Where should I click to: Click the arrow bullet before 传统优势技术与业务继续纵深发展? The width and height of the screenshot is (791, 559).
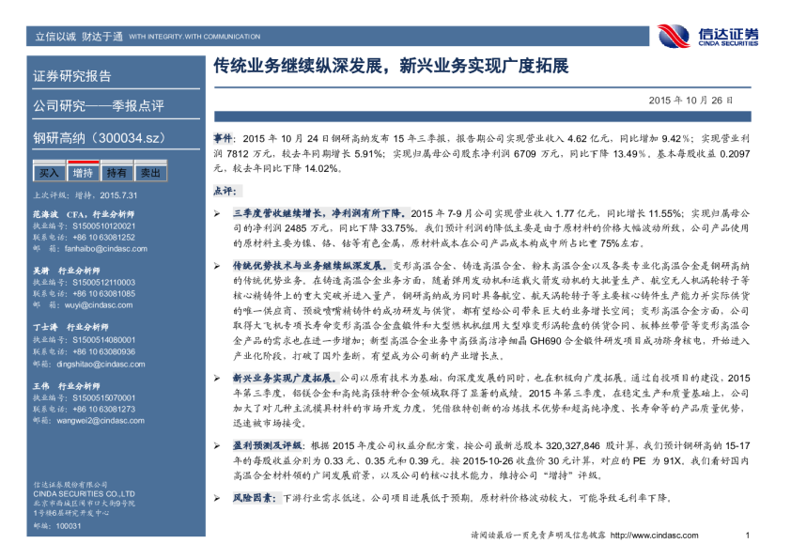217,266
